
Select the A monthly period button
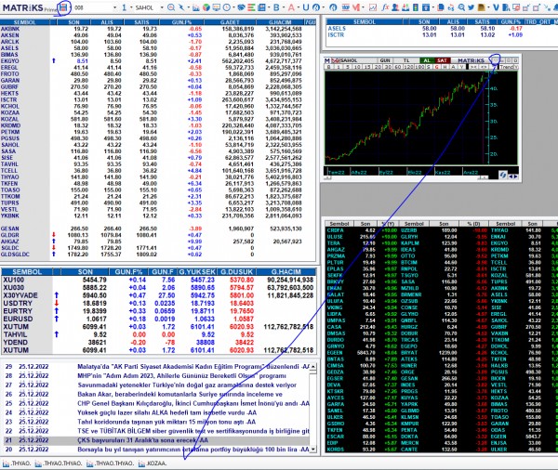click(453, 67)
